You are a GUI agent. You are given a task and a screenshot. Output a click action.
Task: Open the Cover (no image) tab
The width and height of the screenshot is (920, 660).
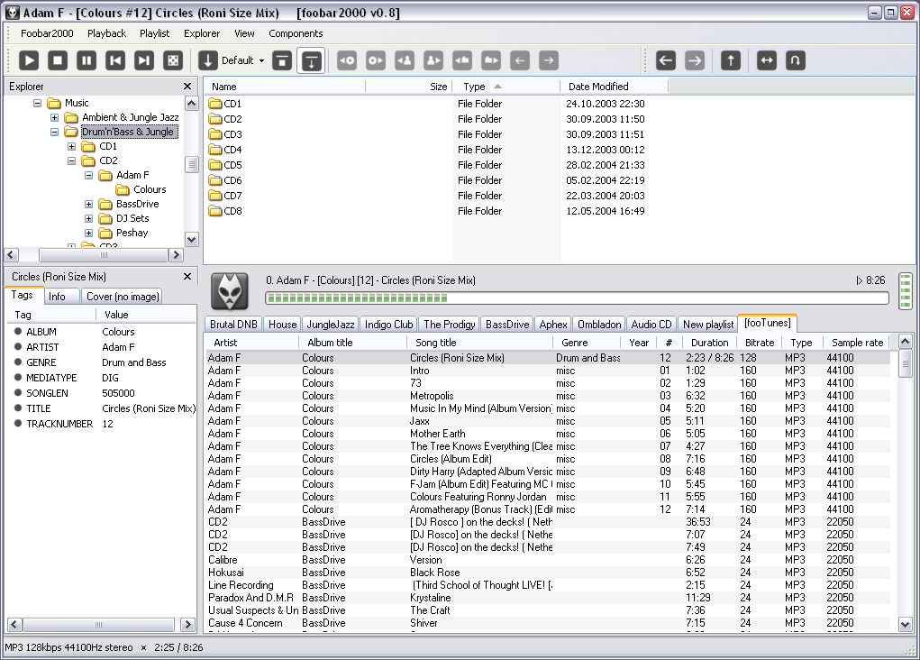tap(123, 297)
